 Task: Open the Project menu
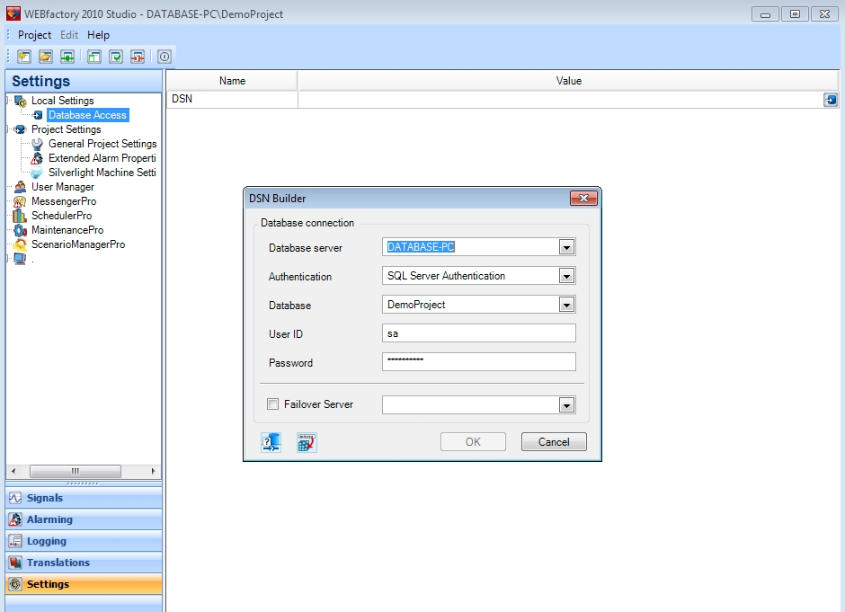coord(35,35)
